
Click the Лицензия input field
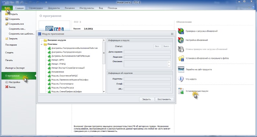click(147, 57)
